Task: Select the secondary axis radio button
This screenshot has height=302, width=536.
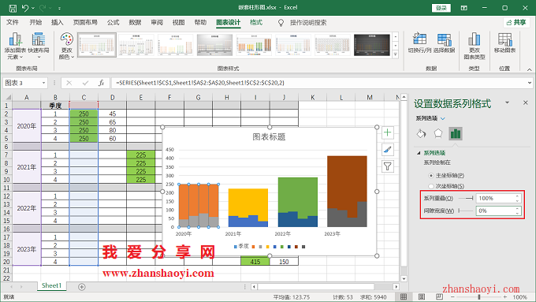Action: (x=430, y=186)
